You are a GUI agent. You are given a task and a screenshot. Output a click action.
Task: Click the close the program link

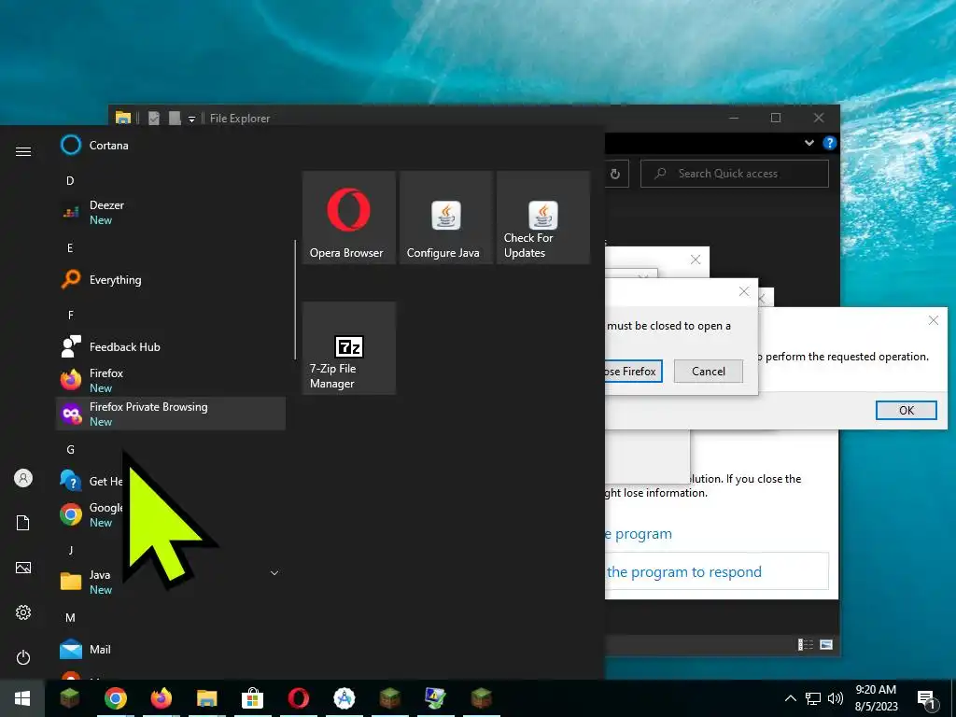pos(639,533)
